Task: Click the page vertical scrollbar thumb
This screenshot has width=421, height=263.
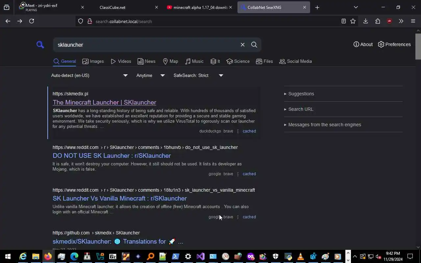Action: click(x=418, y=46)
